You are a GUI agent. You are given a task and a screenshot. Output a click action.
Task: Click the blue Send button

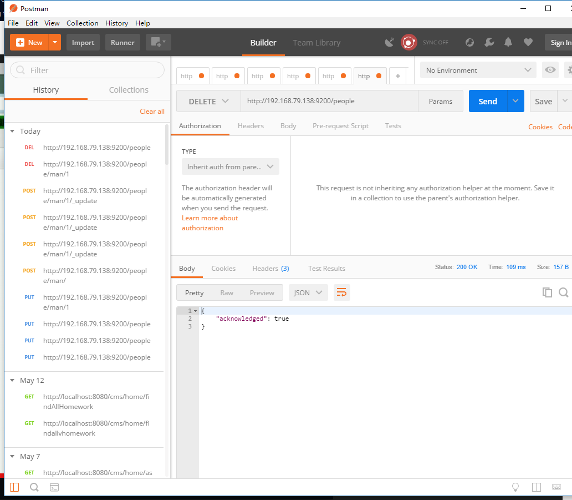pyautogui.click(x=488, y=102)
